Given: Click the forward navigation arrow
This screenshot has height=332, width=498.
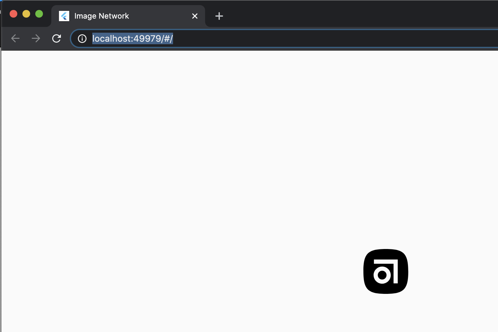Looking at the screenshot, I should [x=36, y=38].
